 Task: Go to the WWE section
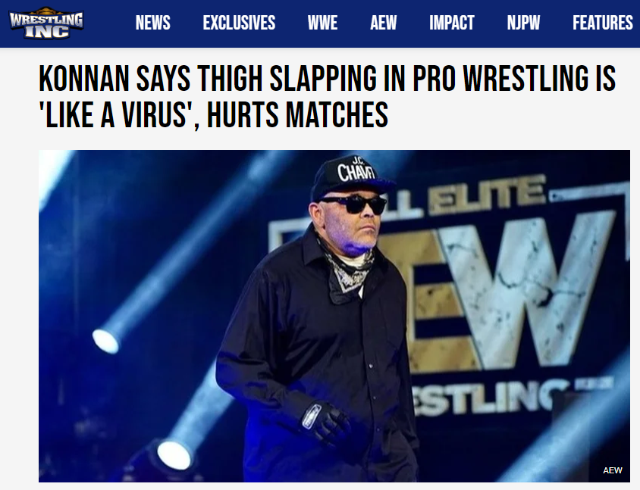coord(322,23)
